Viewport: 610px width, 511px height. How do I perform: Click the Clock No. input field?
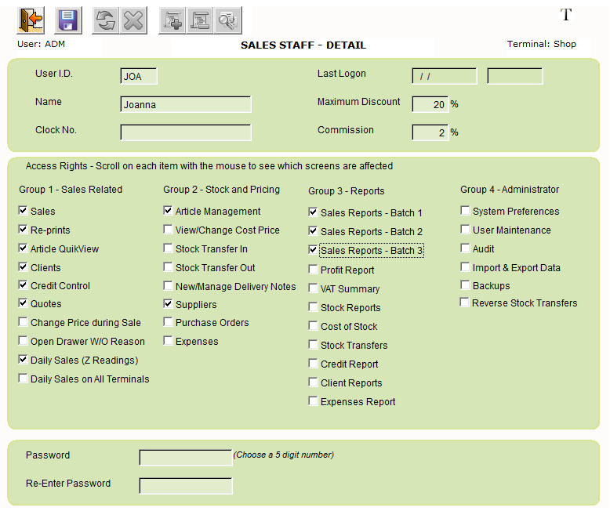(186, 132)
